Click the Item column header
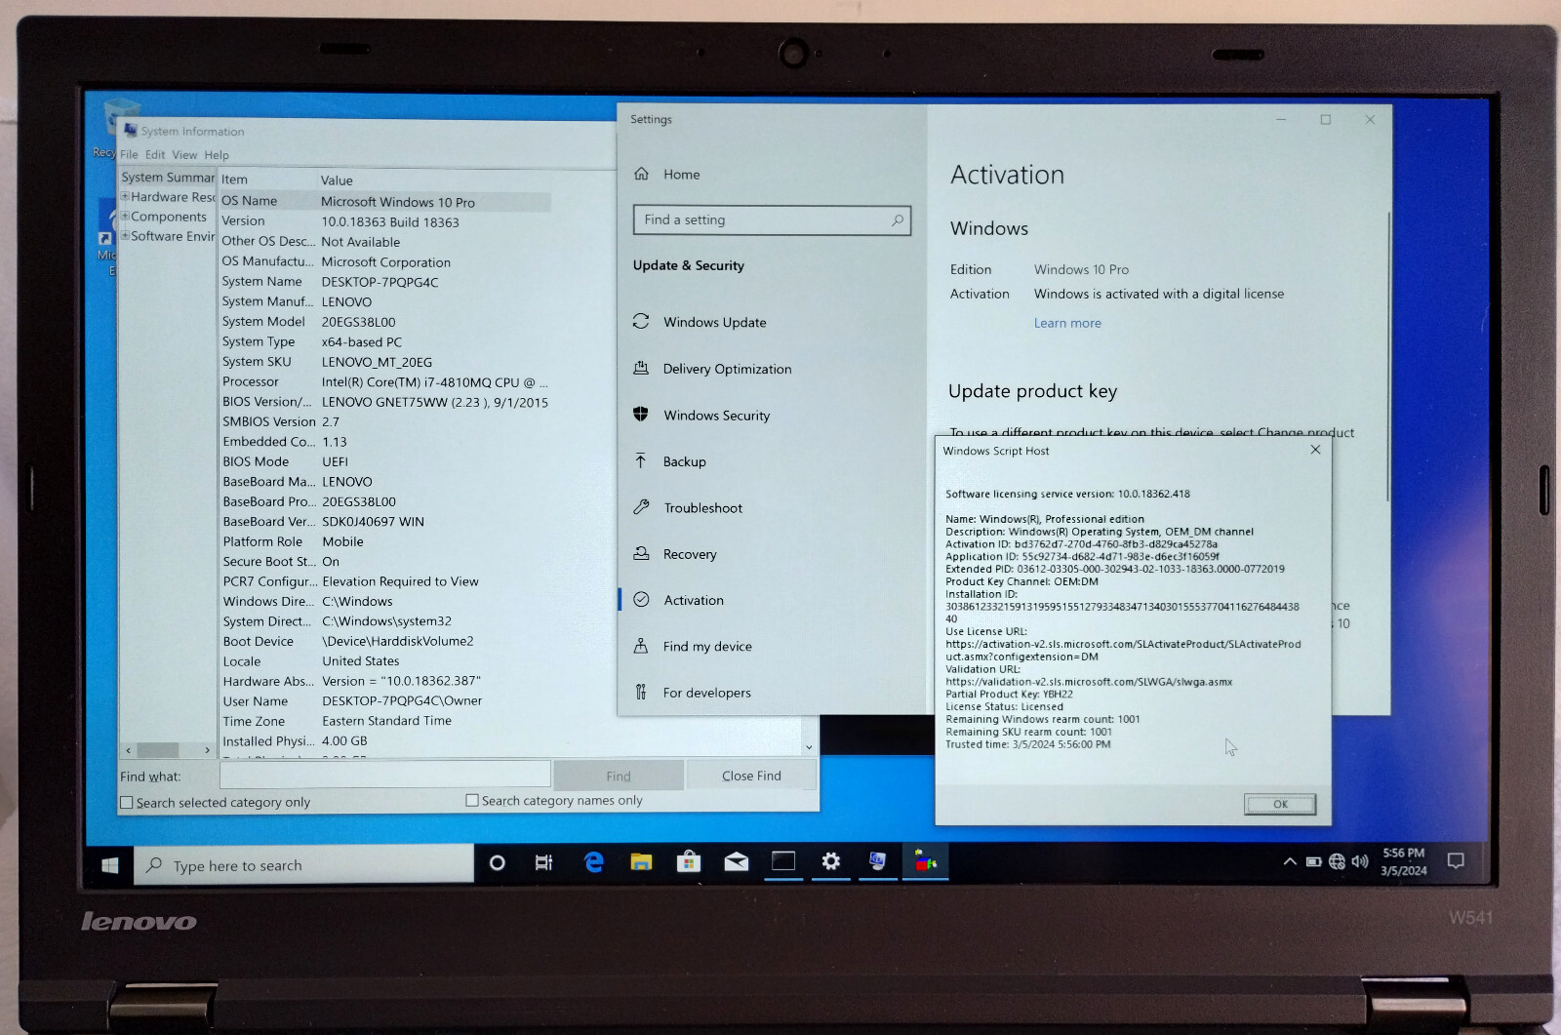 [234, 179]
